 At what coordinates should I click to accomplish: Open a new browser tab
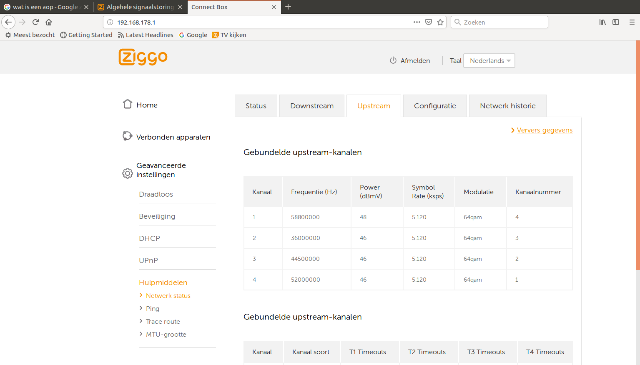pyautogui.click(x=288, y=7)
